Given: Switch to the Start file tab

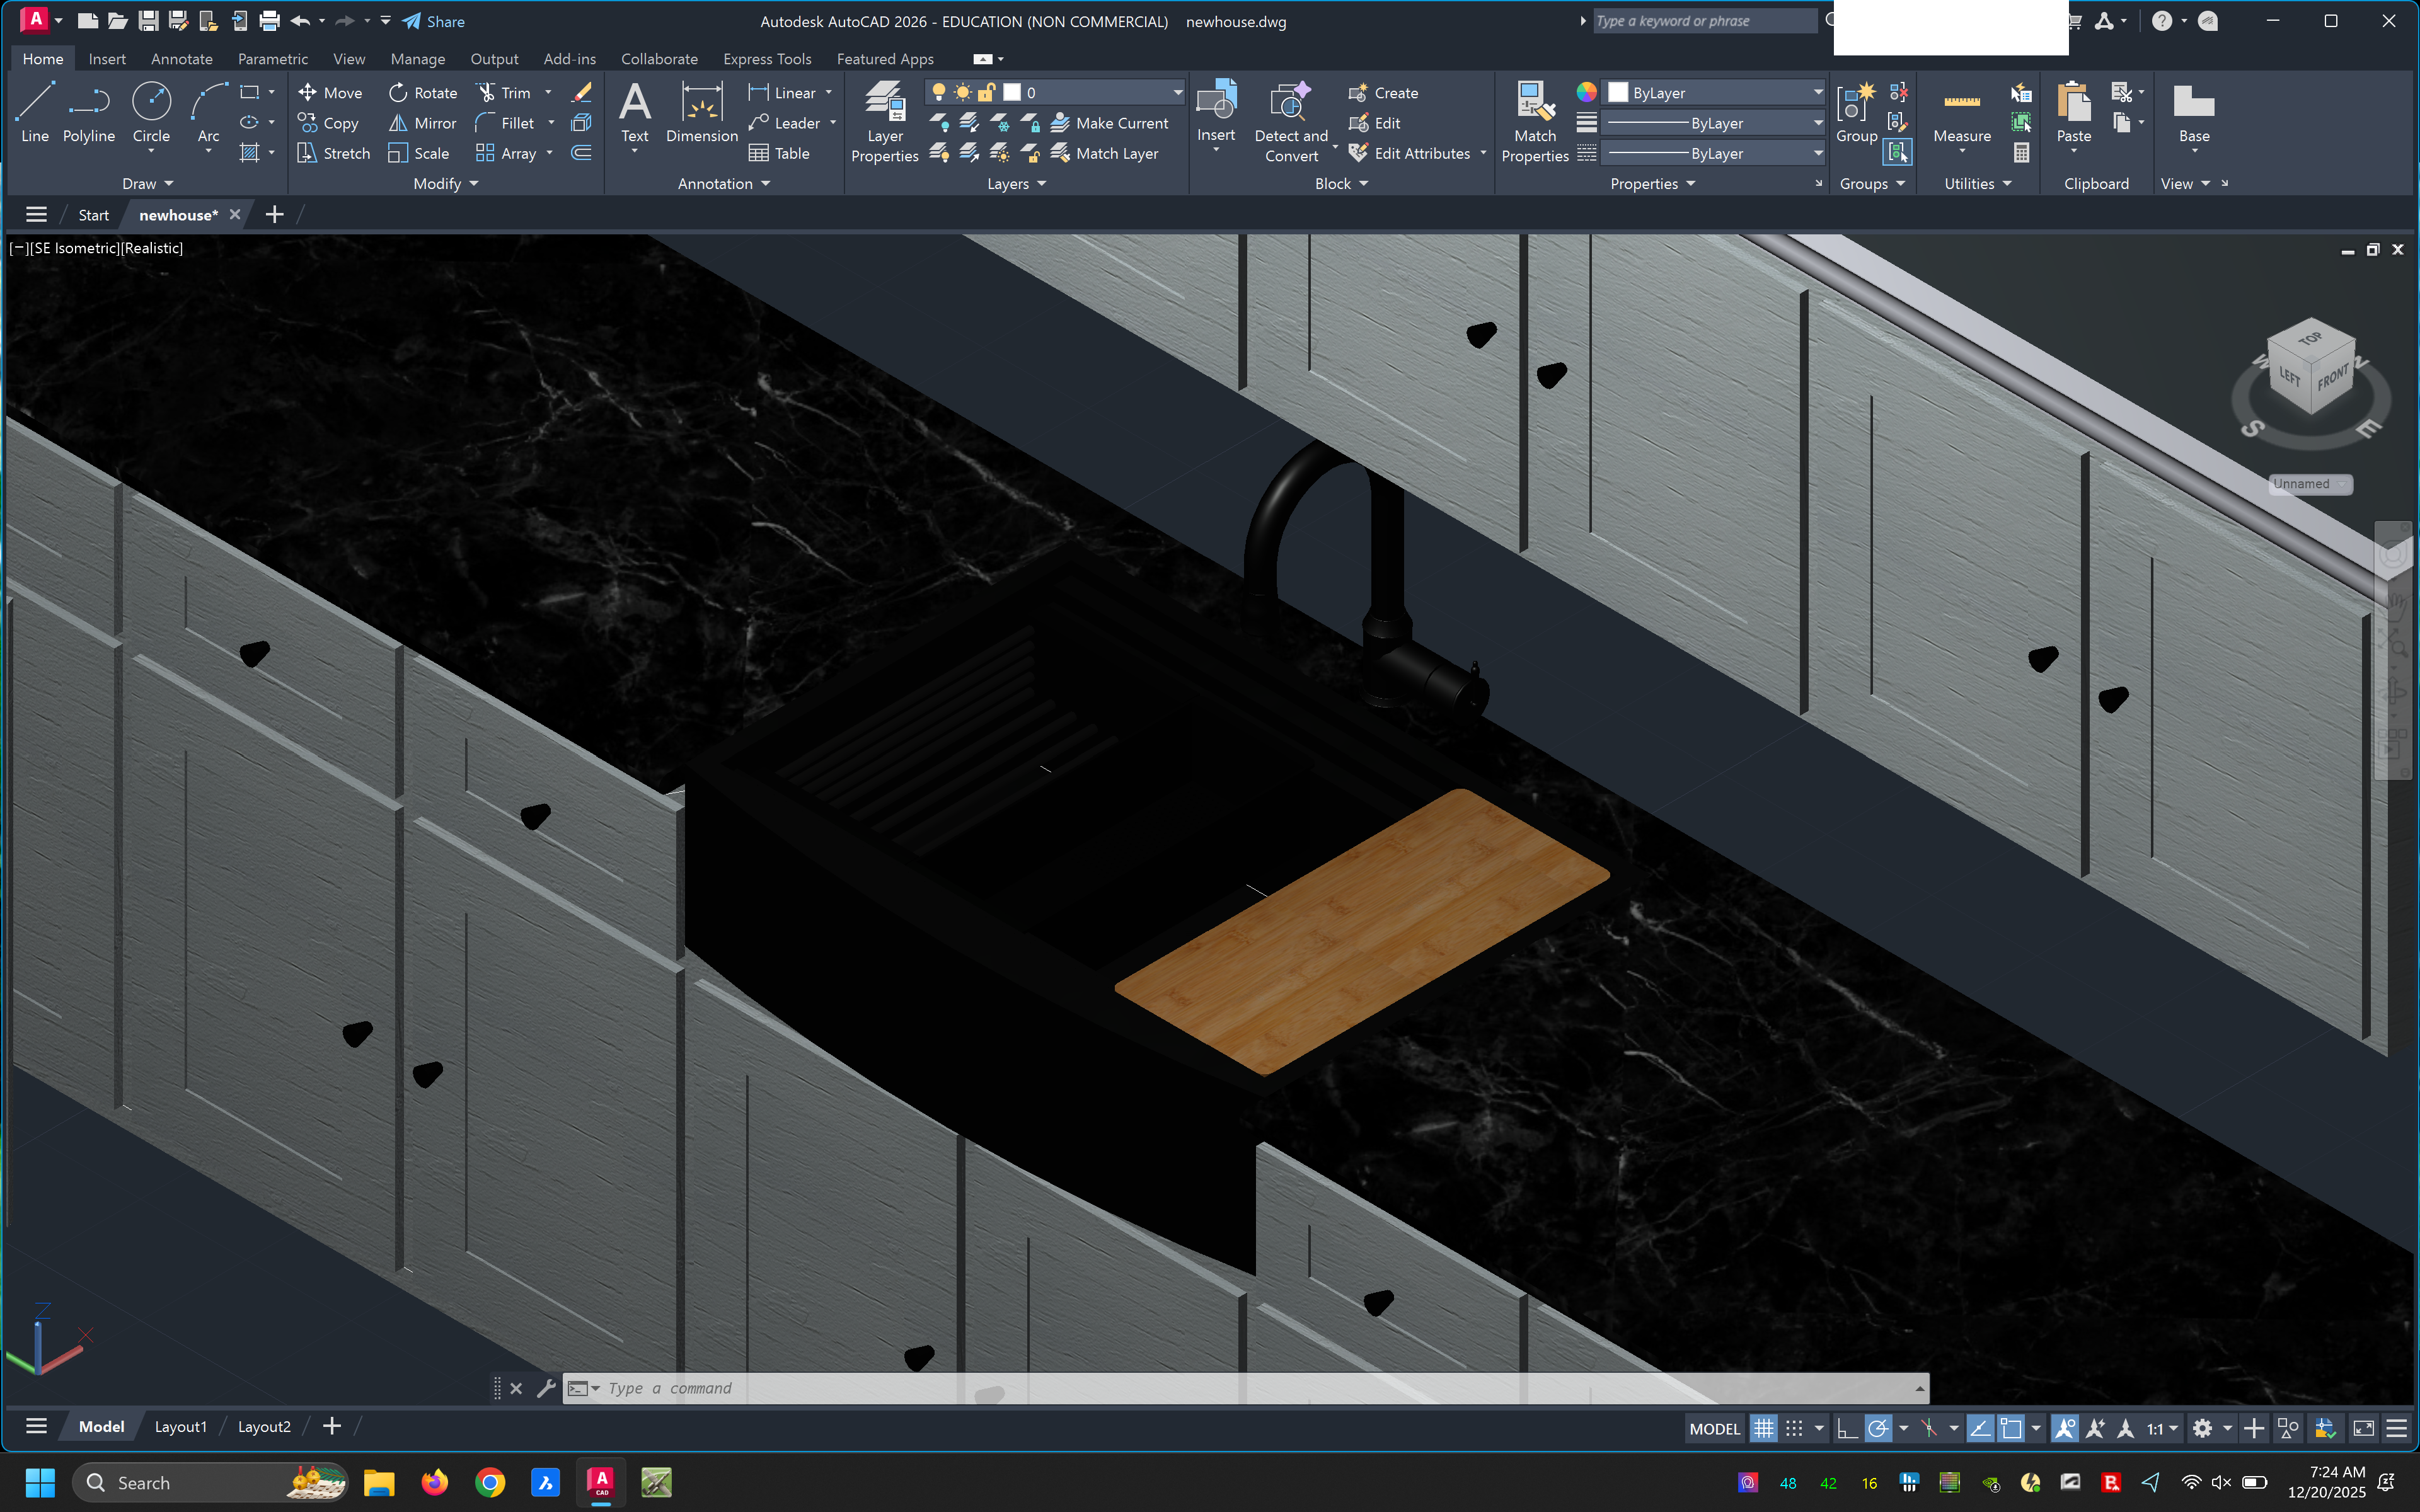Looking at the screenshot, I should [94, 215].
